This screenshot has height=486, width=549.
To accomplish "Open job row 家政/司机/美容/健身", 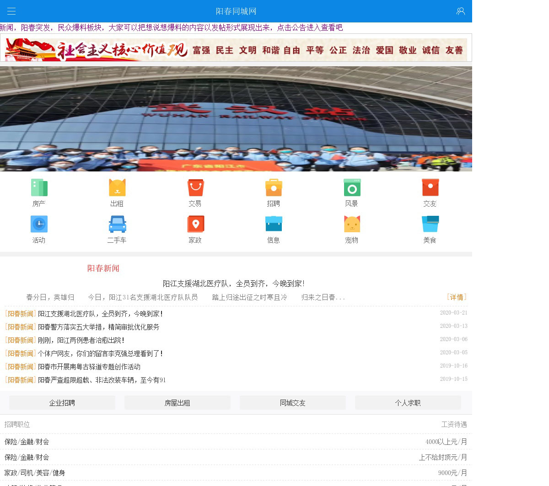I will [236, 473].
